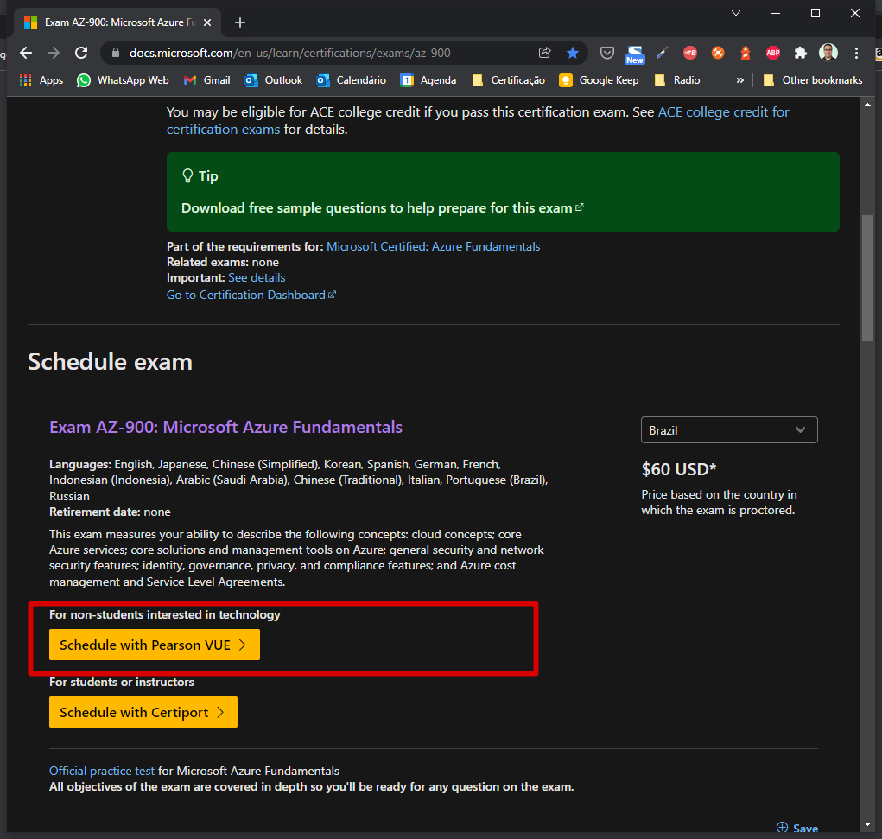Screen dimensions: 882x839
Task: Open the Agenda bookmark
Action: point(428,80)
